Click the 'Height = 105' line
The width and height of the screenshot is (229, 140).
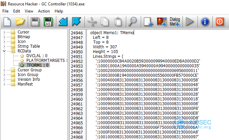click(x=106, y=51)
